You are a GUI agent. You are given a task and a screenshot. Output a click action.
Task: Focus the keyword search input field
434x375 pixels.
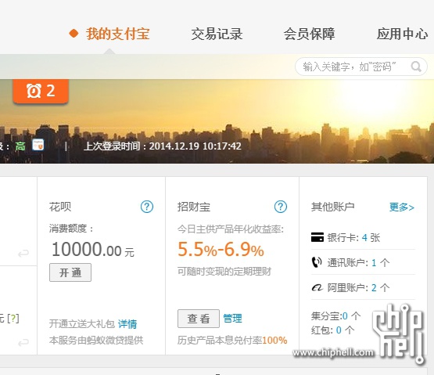tap(353, 67)
